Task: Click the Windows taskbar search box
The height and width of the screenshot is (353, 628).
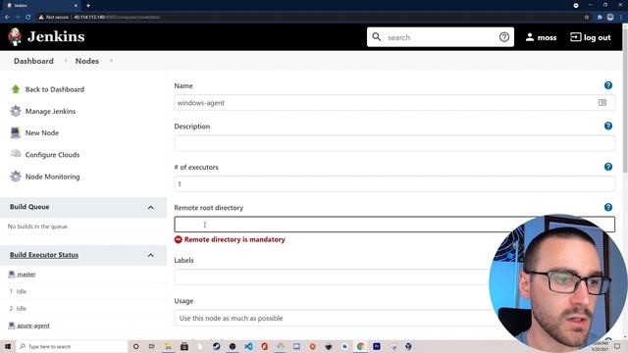Action: (x=72, y=346)
